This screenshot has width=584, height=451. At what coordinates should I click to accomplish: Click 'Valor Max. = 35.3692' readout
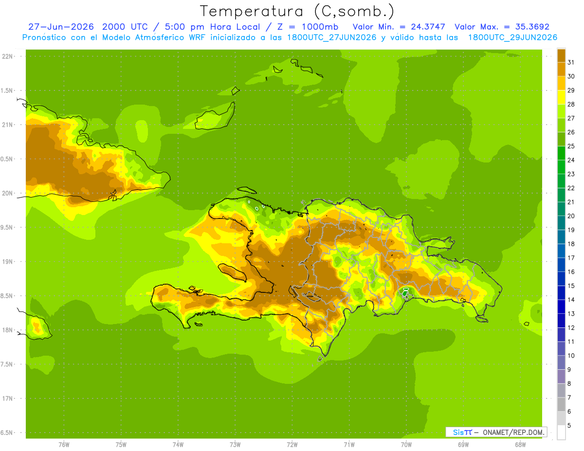click(502, 27)
